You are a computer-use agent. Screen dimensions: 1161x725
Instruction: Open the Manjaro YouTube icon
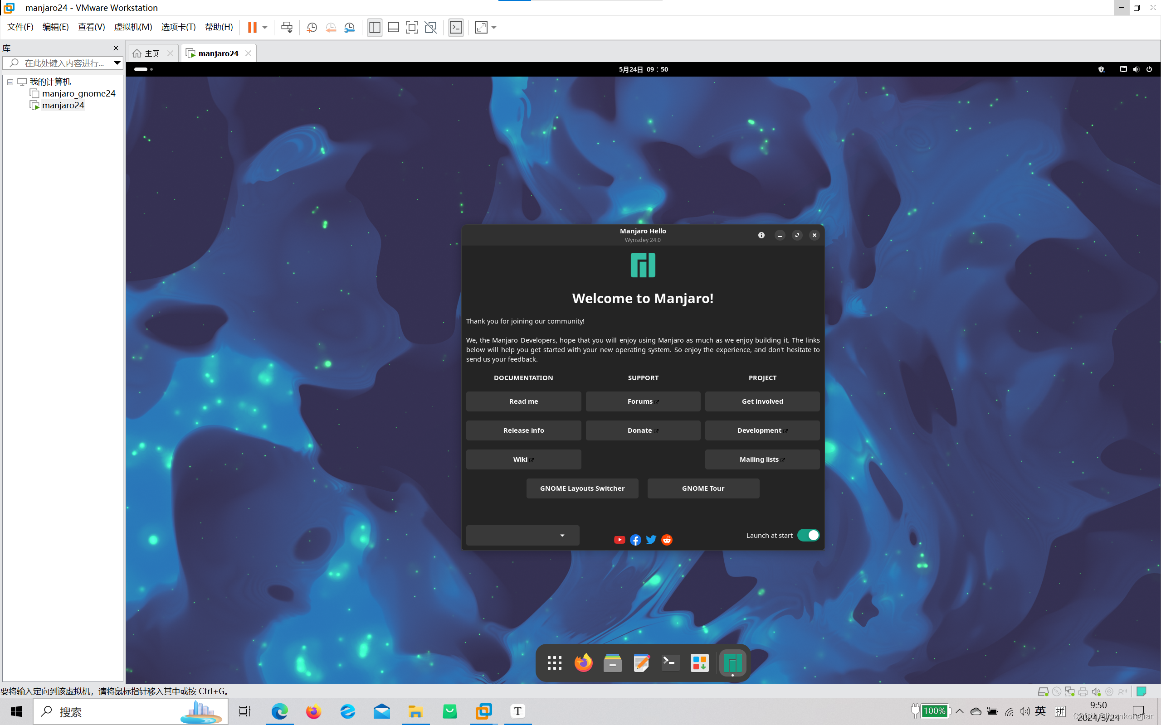click(x=620, y=540)
